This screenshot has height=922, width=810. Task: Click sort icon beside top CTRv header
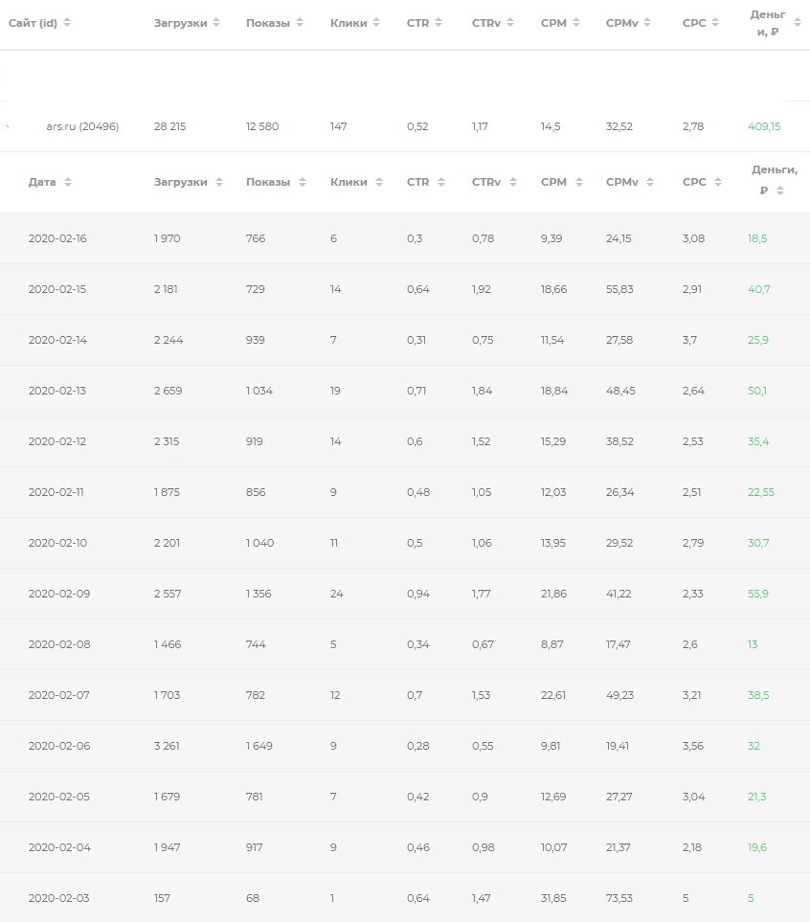pos(510,22)
